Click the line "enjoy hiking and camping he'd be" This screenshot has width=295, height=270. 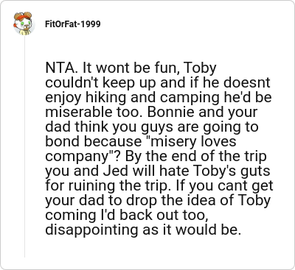159,98
